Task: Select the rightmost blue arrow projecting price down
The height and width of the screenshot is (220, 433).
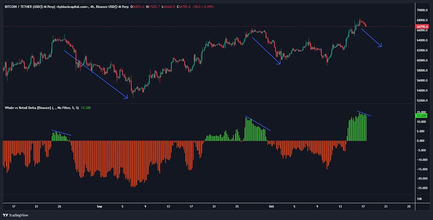Action: (x=371, y=38)
